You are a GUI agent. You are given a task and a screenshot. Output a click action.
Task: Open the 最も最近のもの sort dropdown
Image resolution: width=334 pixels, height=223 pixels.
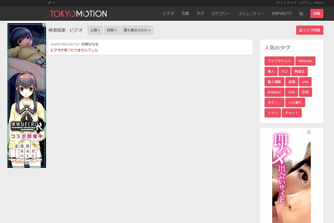(138, 30)
